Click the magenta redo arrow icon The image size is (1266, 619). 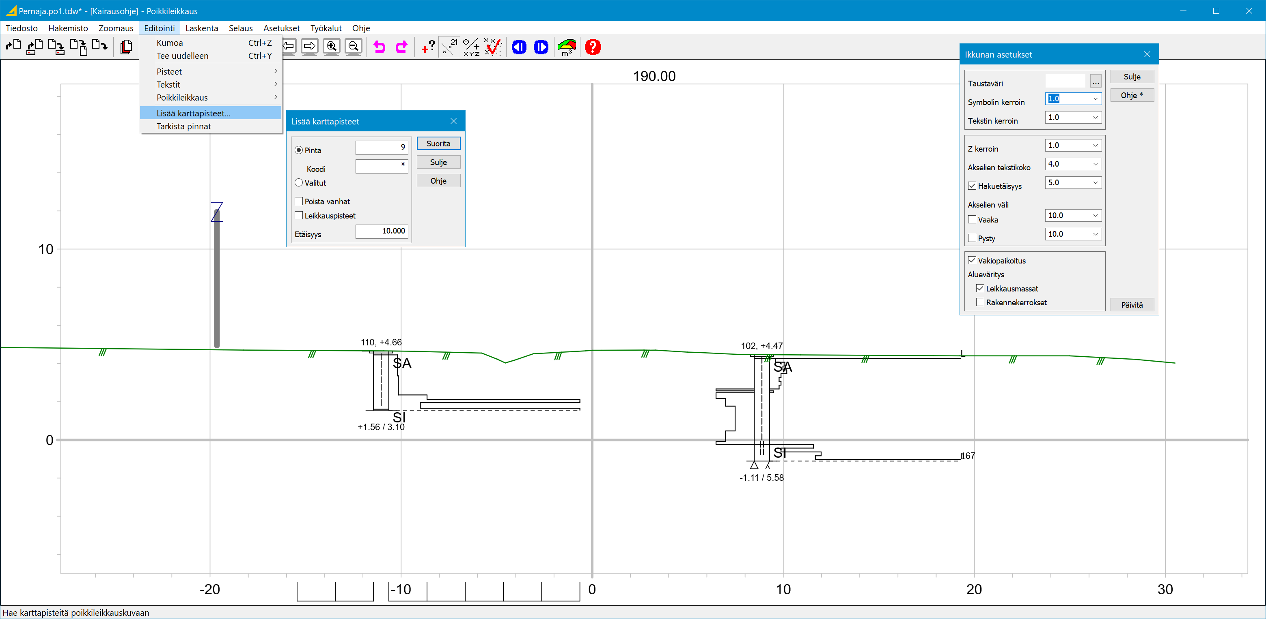401,47
